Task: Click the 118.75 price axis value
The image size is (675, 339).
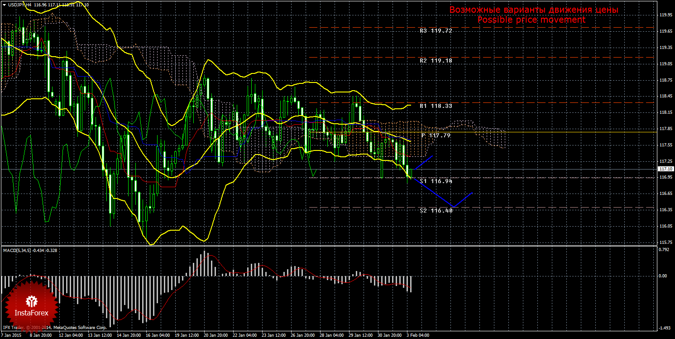Action: (x=665, y=80)
